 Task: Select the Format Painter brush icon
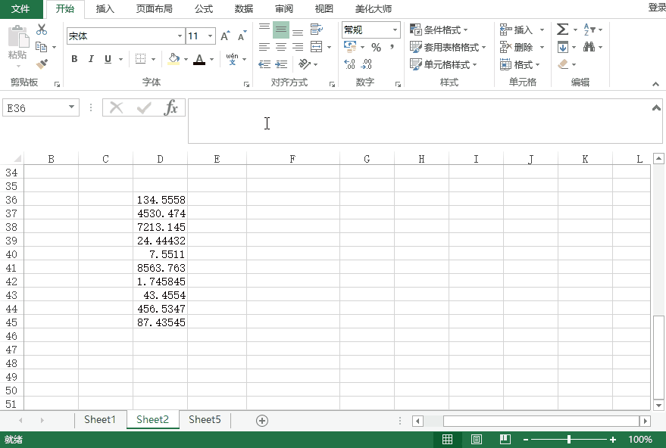[x=42, y=64]
